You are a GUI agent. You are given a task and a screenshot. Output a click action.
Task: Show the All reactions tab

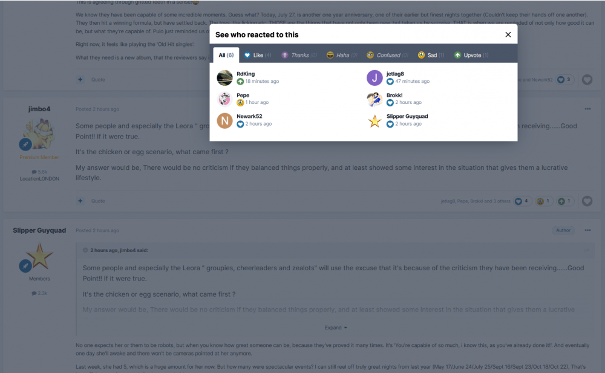[226, 55]
